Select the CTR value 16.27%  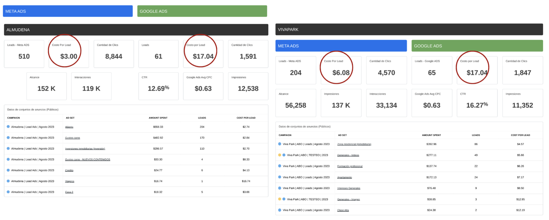(477, 105)
